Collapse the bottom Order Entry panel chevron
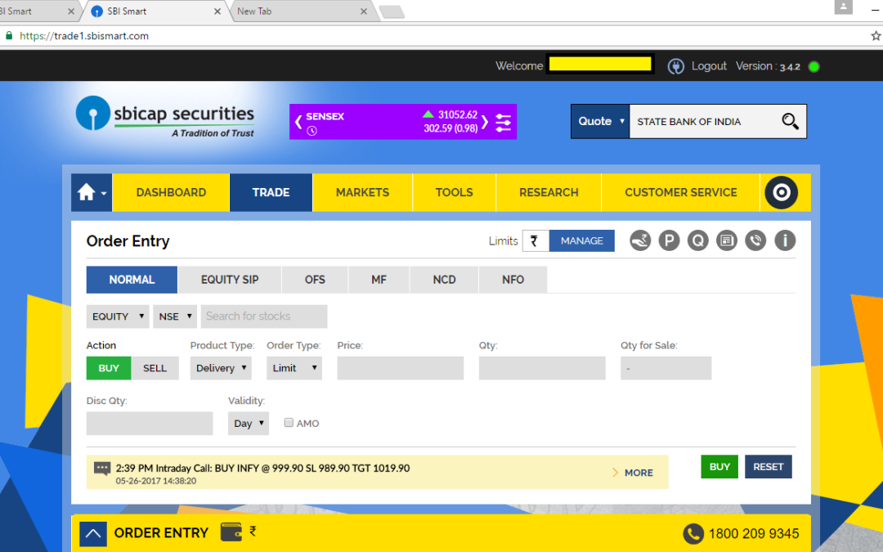 [93, 533]
